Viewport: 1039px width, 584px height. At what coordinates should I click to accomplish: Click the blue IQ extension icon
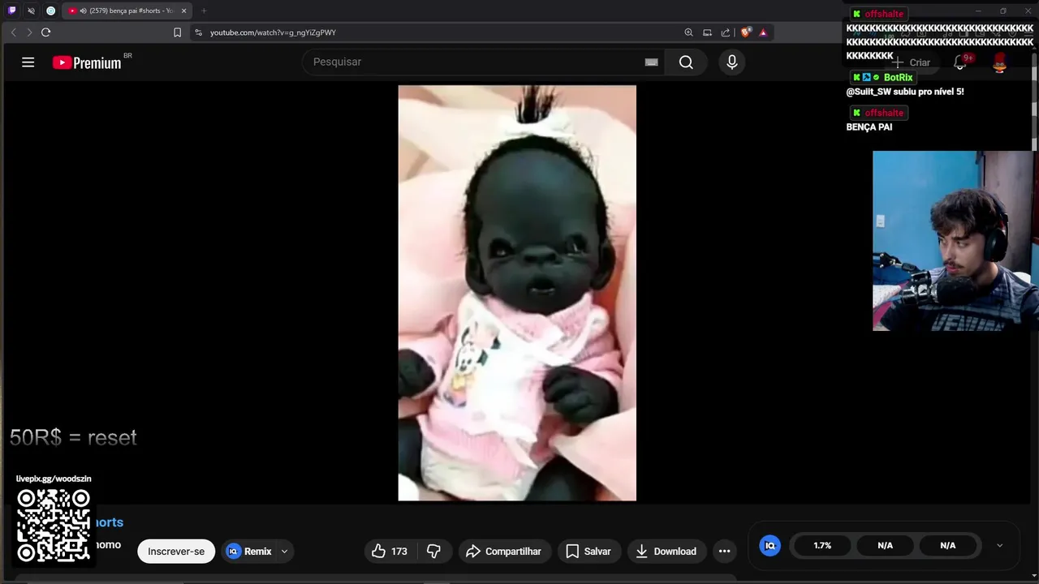coord(770,546)
